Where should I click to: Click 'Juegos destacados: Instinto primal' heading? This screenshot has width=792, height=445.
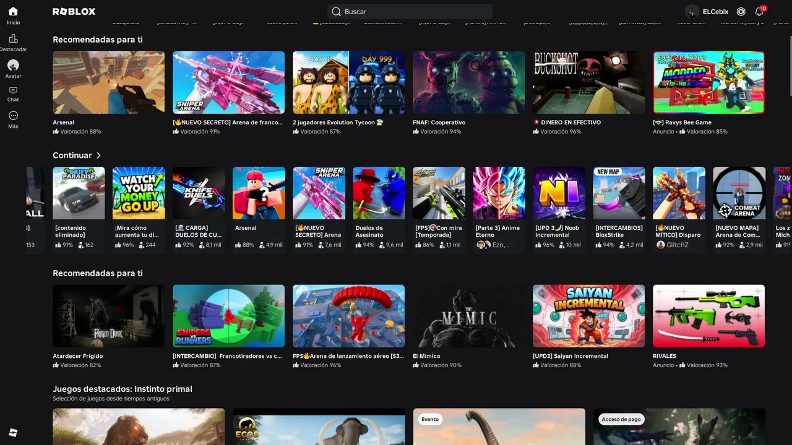click(x=123, y=389)
